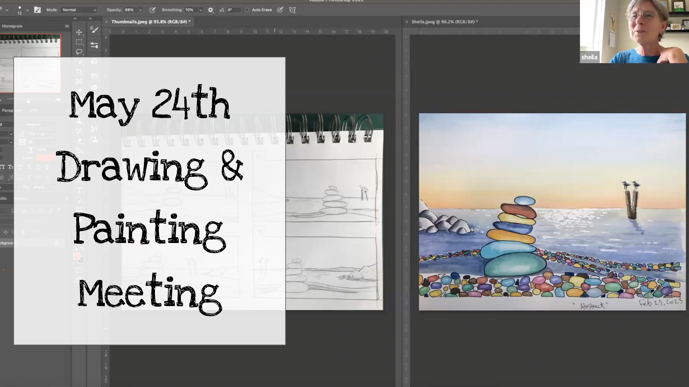Viewport: 689px width, 387px height.
Task: Select the Clone Stamp tool
Action: click(79, 121)
